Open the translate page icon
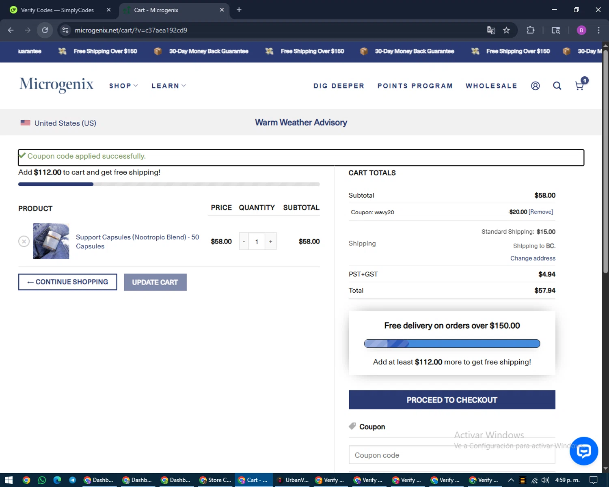Image resolution: width=609 pixels, height=487 pixels. point(491,30)
